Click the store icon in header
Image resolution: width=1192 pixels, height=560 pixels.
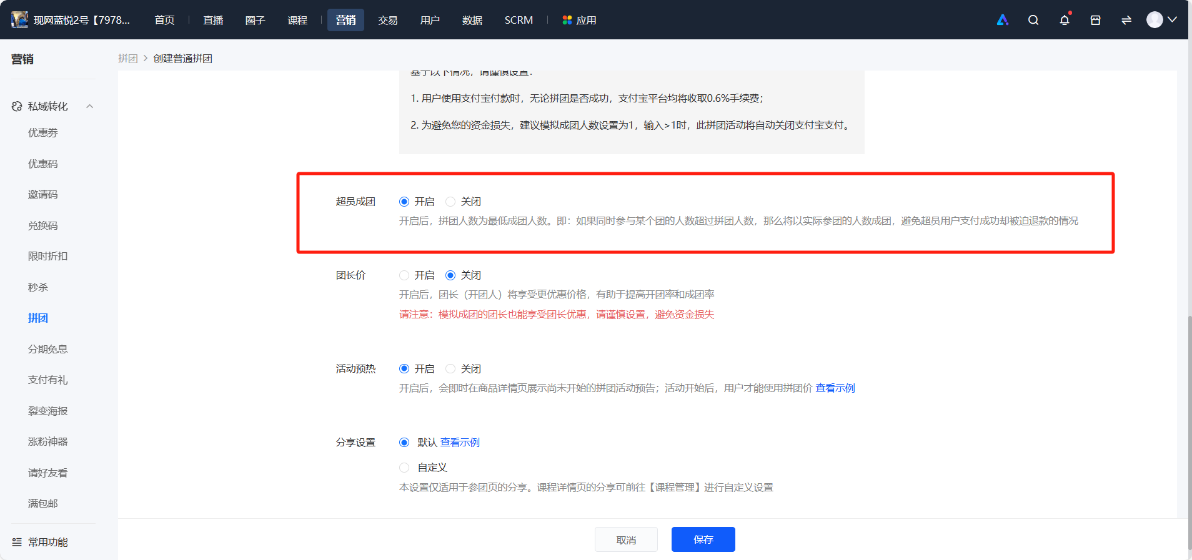1095,20
